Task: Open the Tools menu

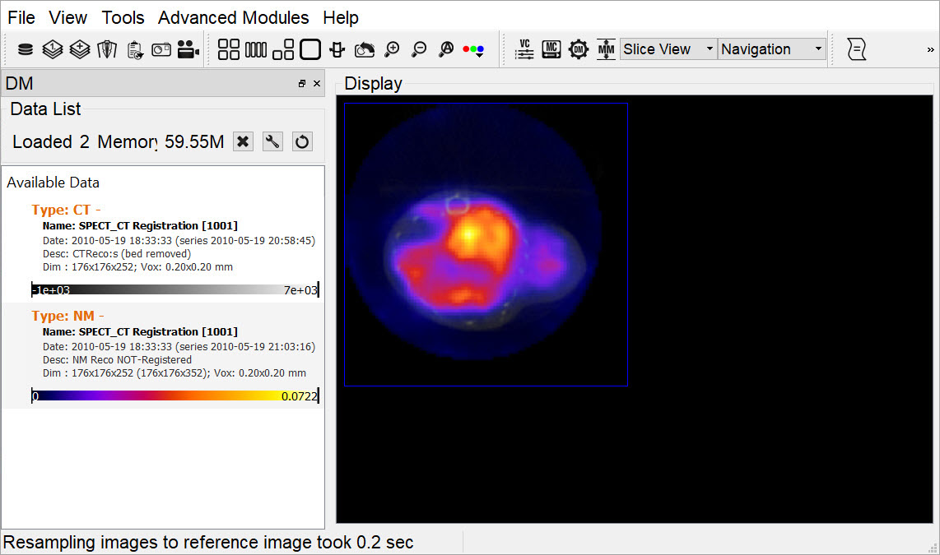Action: (x=123, y=17)
